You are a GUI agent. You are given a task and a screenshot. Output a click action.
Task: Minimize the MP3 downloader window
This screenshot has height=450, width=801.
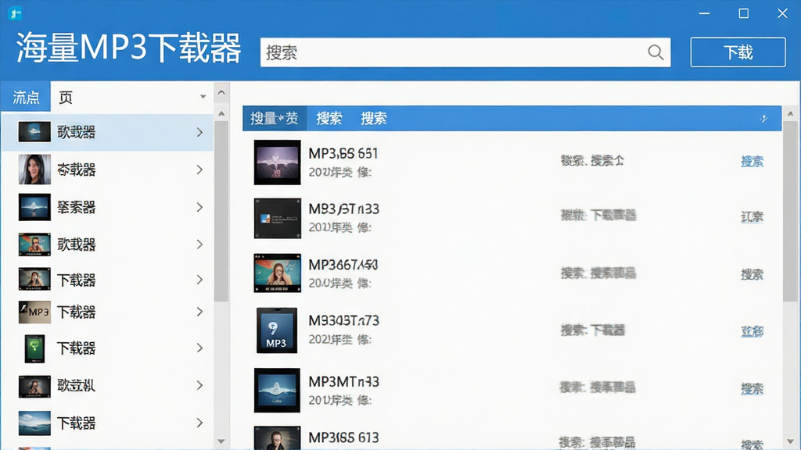click(x=705, y=13)
